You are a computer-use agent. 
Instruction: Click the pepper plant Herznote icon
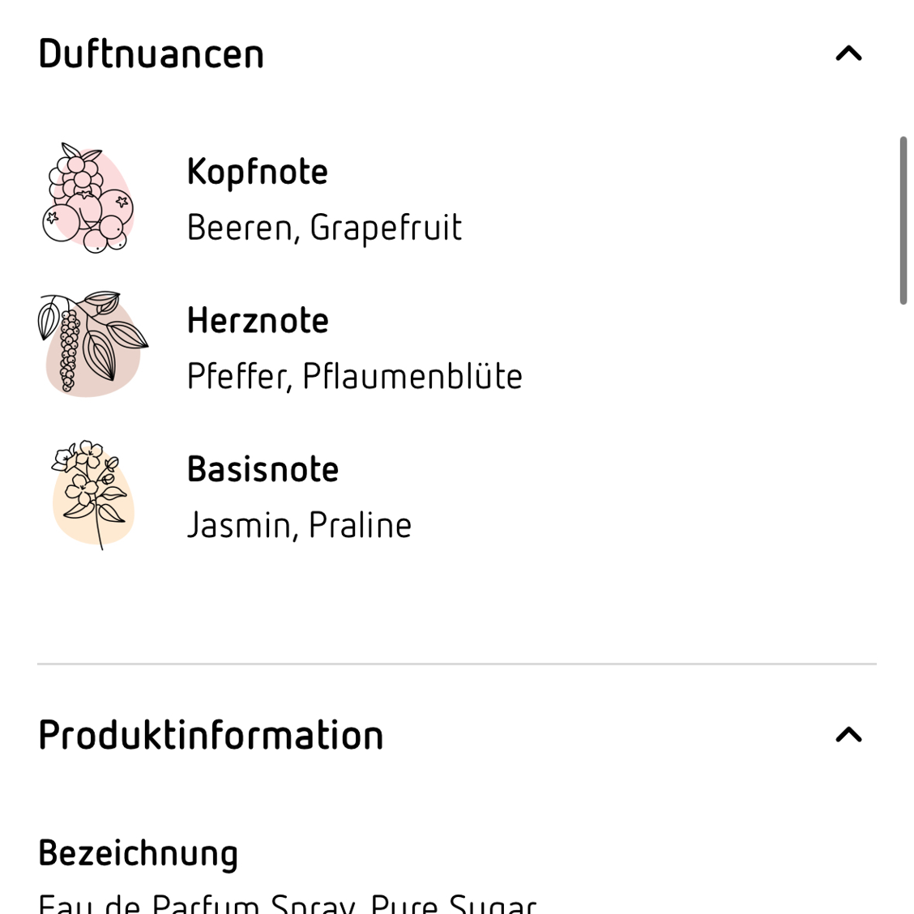pos(93,344)
